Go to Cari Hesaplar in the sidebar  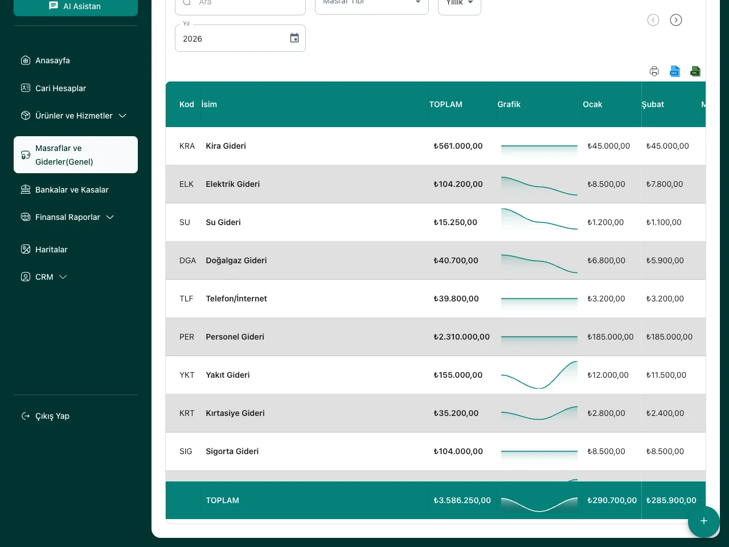[60, 88]
